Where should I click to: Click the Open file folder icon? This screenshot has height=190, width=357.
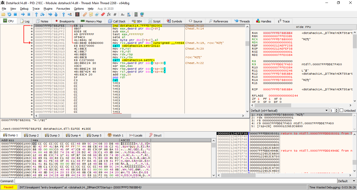(3, 14)
